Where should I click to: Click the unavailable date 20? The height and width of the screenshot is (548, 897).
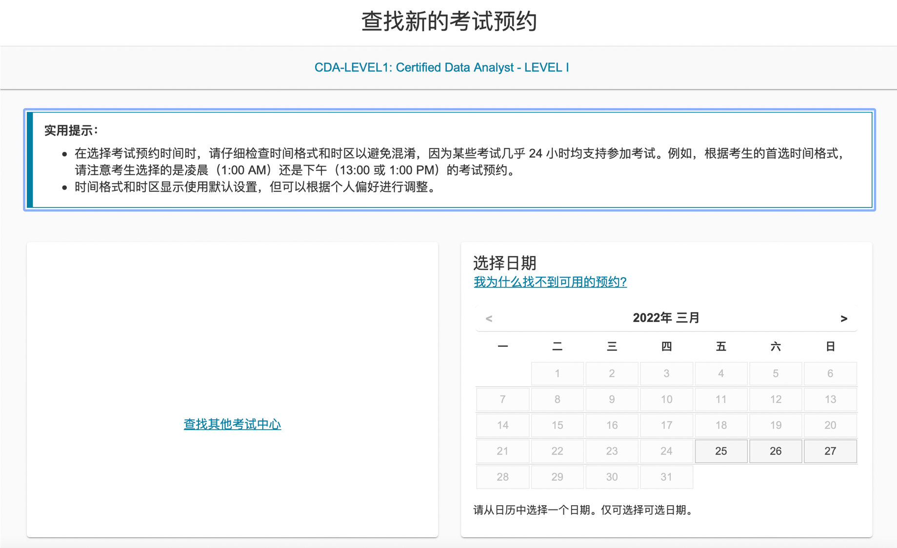click(830, 425)
